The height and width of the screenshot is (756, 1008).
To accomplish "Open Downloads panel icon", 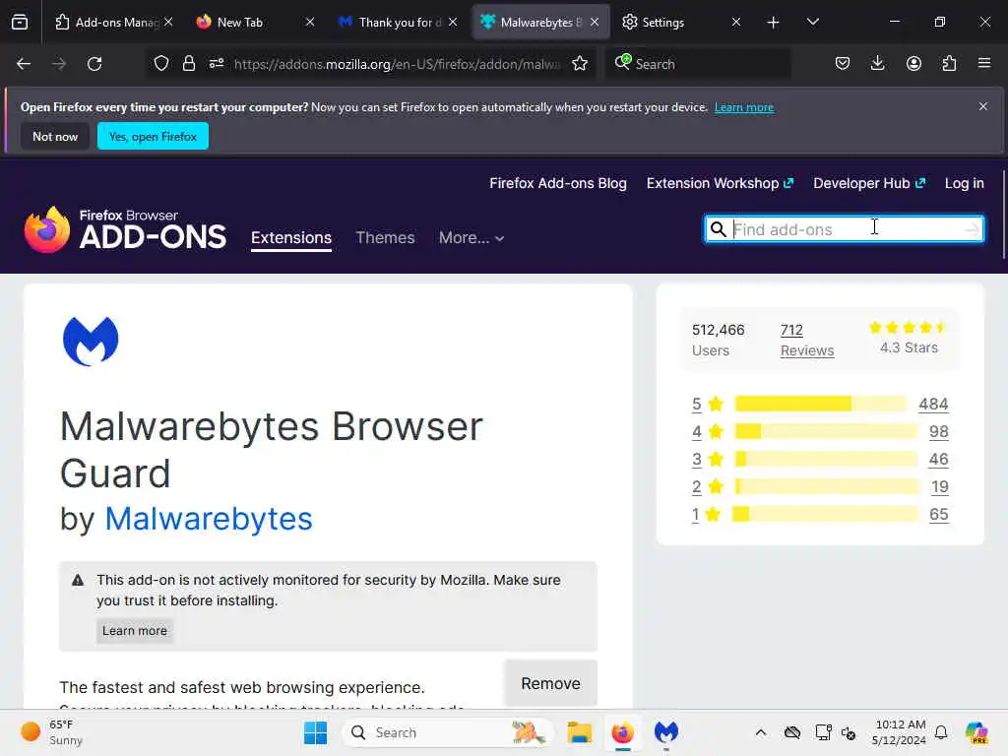I will 877,63.
